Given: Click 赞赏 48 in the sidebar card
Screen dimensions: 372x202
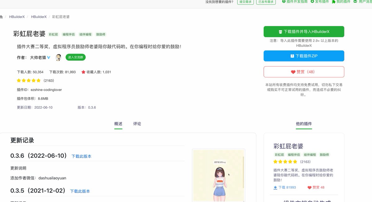Looking at the screenshot, I should [316, 187].
